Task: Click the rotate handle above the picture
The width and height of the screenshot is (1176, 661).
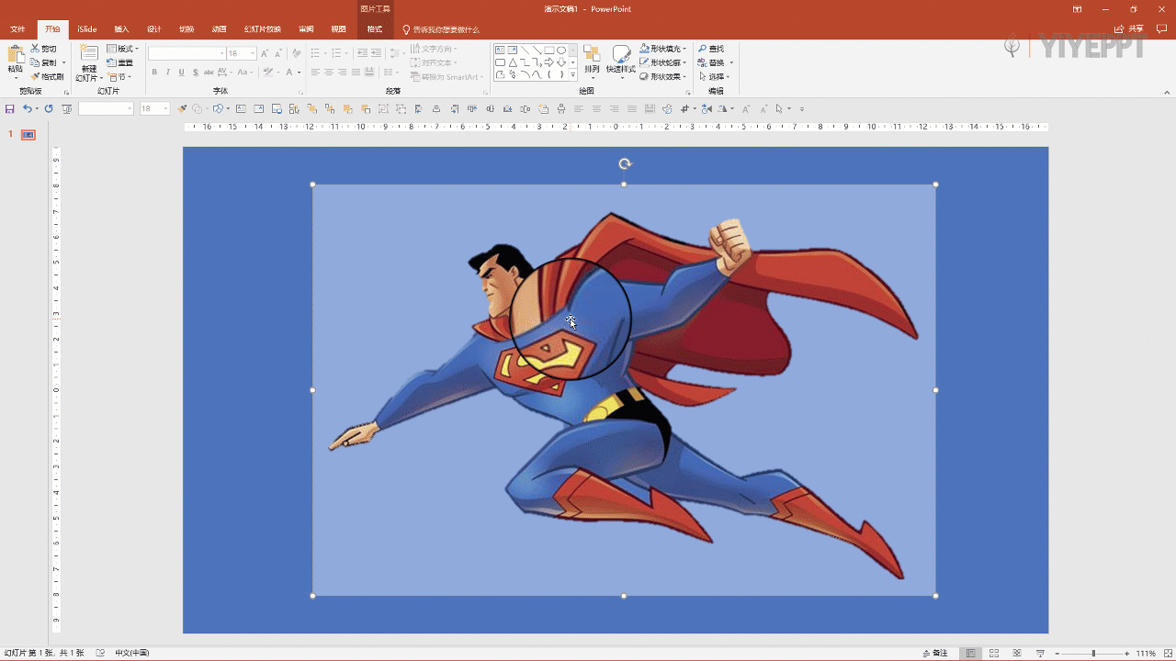Action: [625, 164]
